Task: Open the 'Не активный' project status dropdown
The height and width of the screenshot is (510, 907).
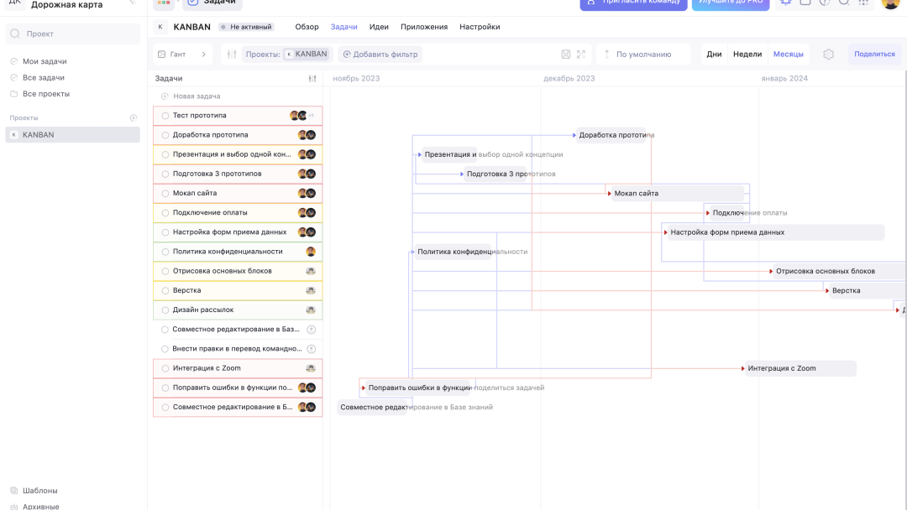Action: (247, 27)
